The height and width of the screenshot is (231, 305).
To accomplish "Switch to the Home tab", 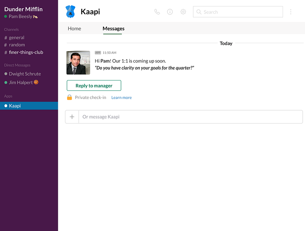I will 74,28.
